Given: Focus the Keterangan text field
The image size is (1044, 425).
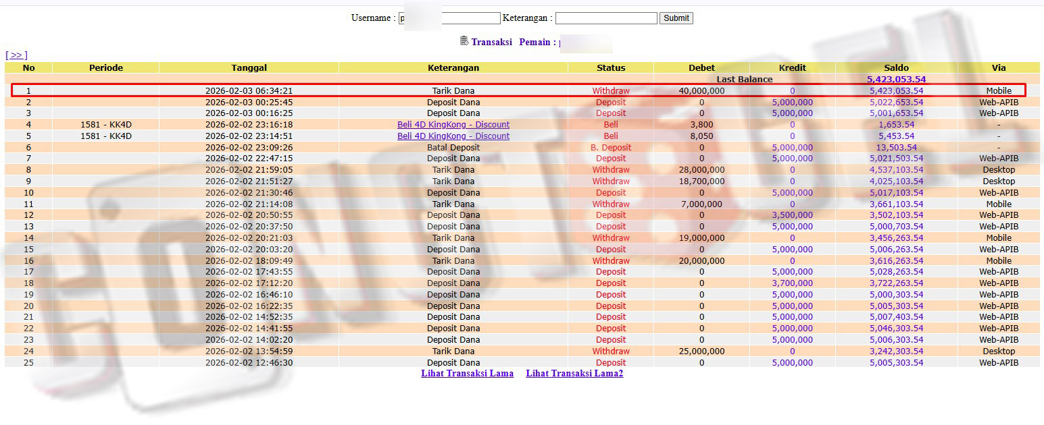Looking at the screenshot, I should point(605,18).
